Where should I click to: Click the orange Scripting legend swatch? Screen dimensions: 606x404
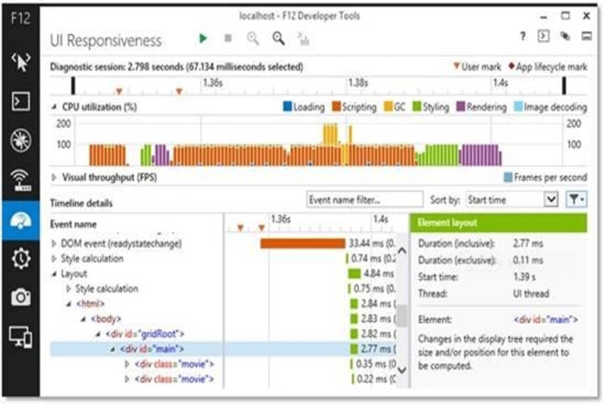[336, 108]
